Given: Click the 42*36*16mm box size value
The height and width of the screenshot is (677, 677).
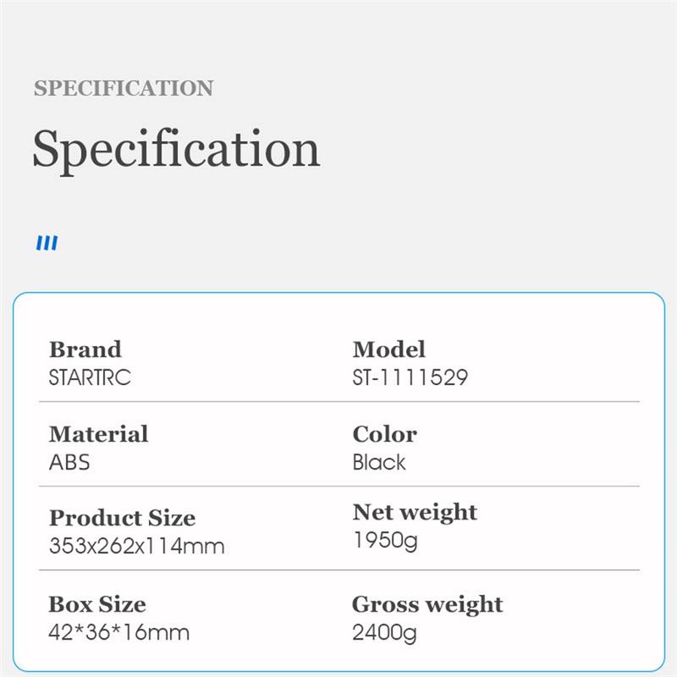Looking at the screenshot, I should (x=119, y=632).
